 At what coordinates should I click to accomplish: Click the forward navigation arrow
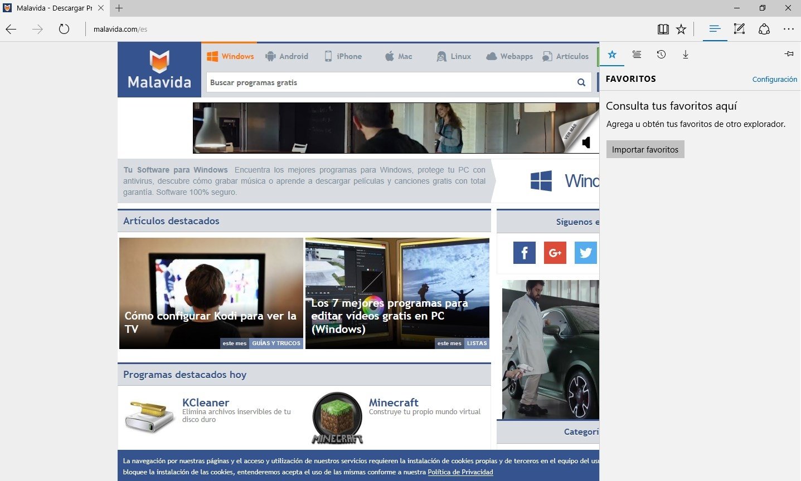click(37, 29)
